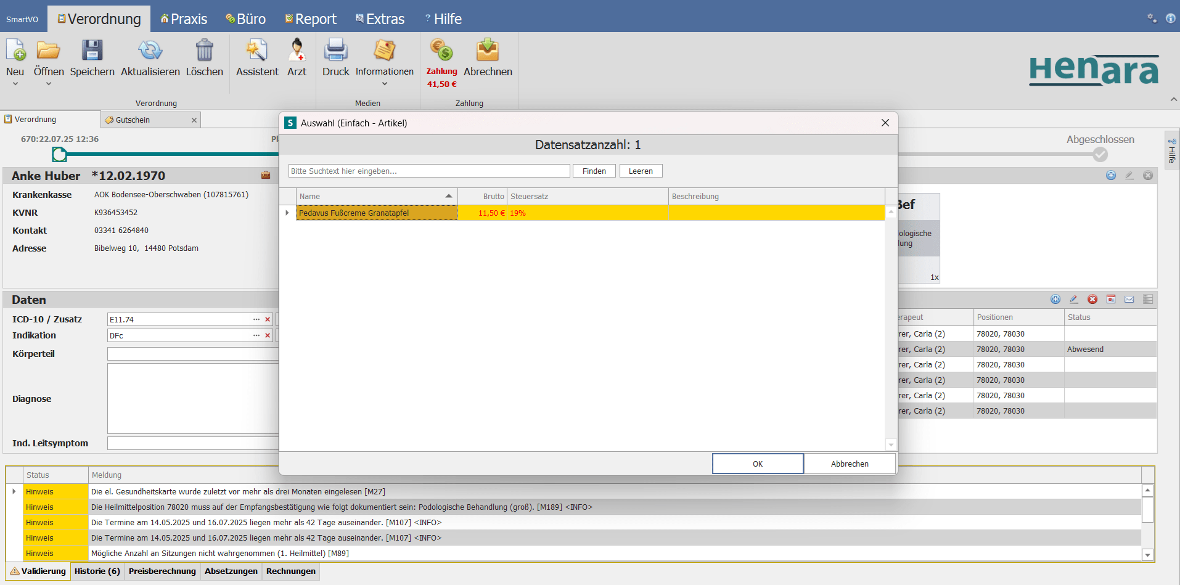Viewport: 1180px width, 585px height.
Task: Switch to the Preisberechnung tab
Action: coord(162,571)
